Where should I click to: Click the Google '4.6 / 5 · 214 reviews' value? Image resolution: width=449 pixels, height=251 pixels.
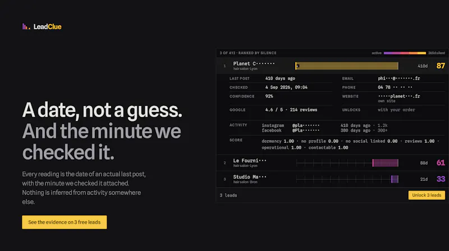coord(291,110)
